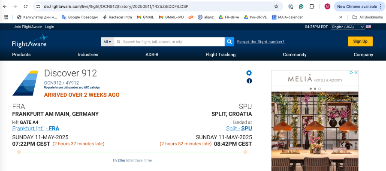
Task: Open the Chrome apps grid icon
Action: pyautogui.click(x=6, y=17)
